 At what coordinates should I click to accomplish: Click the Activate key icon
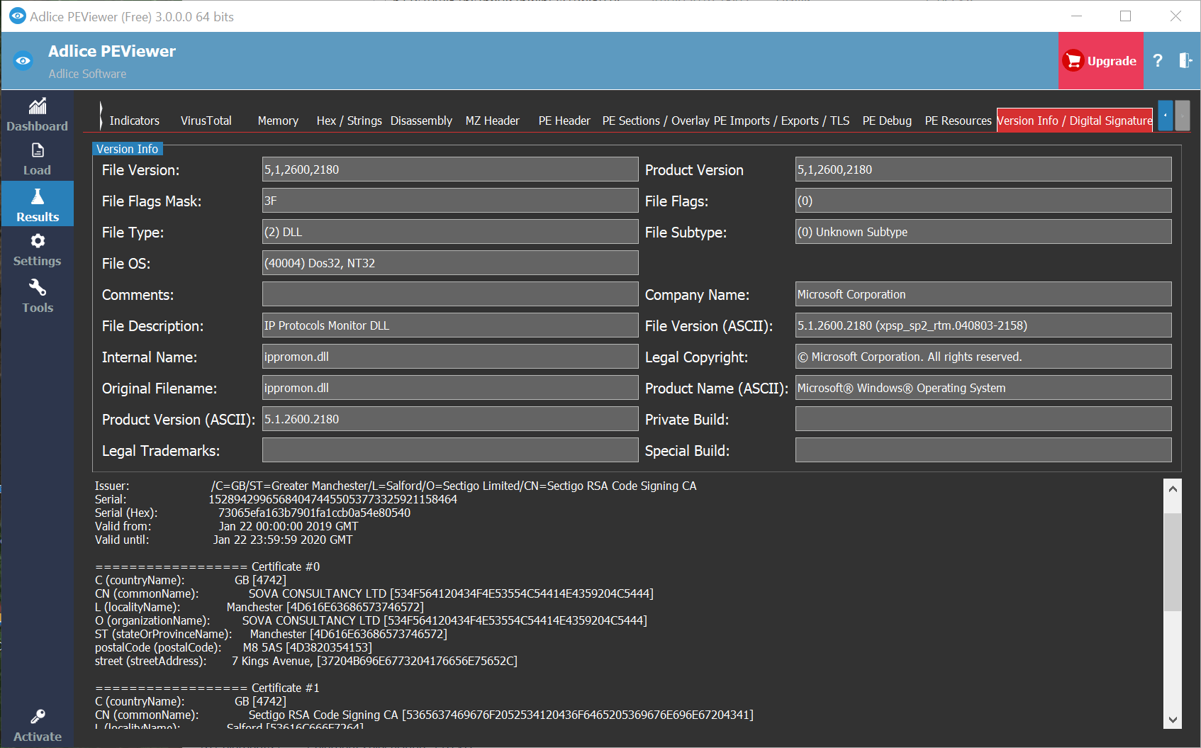click(38, 717)
